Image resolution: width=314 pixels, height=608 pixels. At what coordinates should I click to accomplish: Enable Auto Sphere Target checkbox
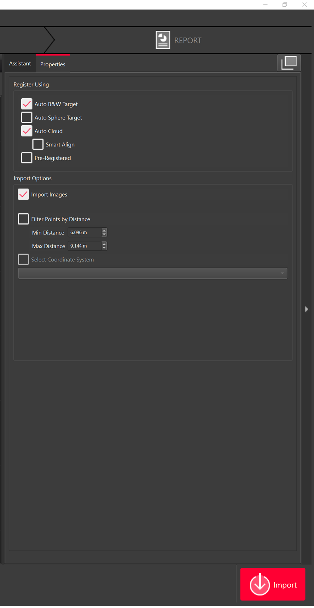tap(27, 117)
